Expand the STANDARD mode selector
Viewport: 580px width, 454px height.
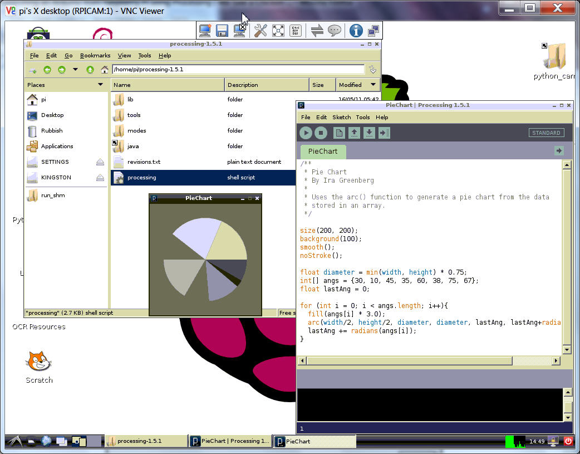click(x=546, y=133)
